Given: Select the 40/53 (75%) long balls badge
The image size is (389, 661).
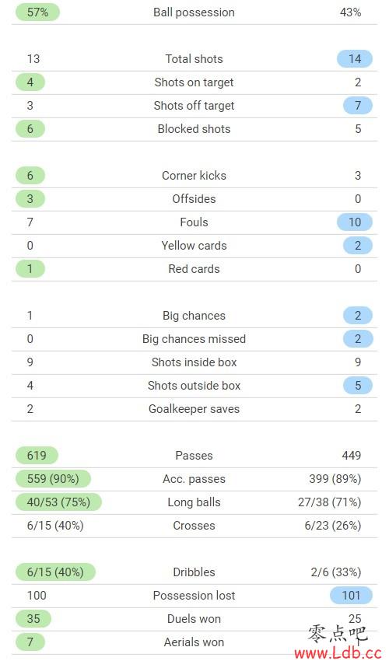Looking at the screenshot, I should click(58, 502).
